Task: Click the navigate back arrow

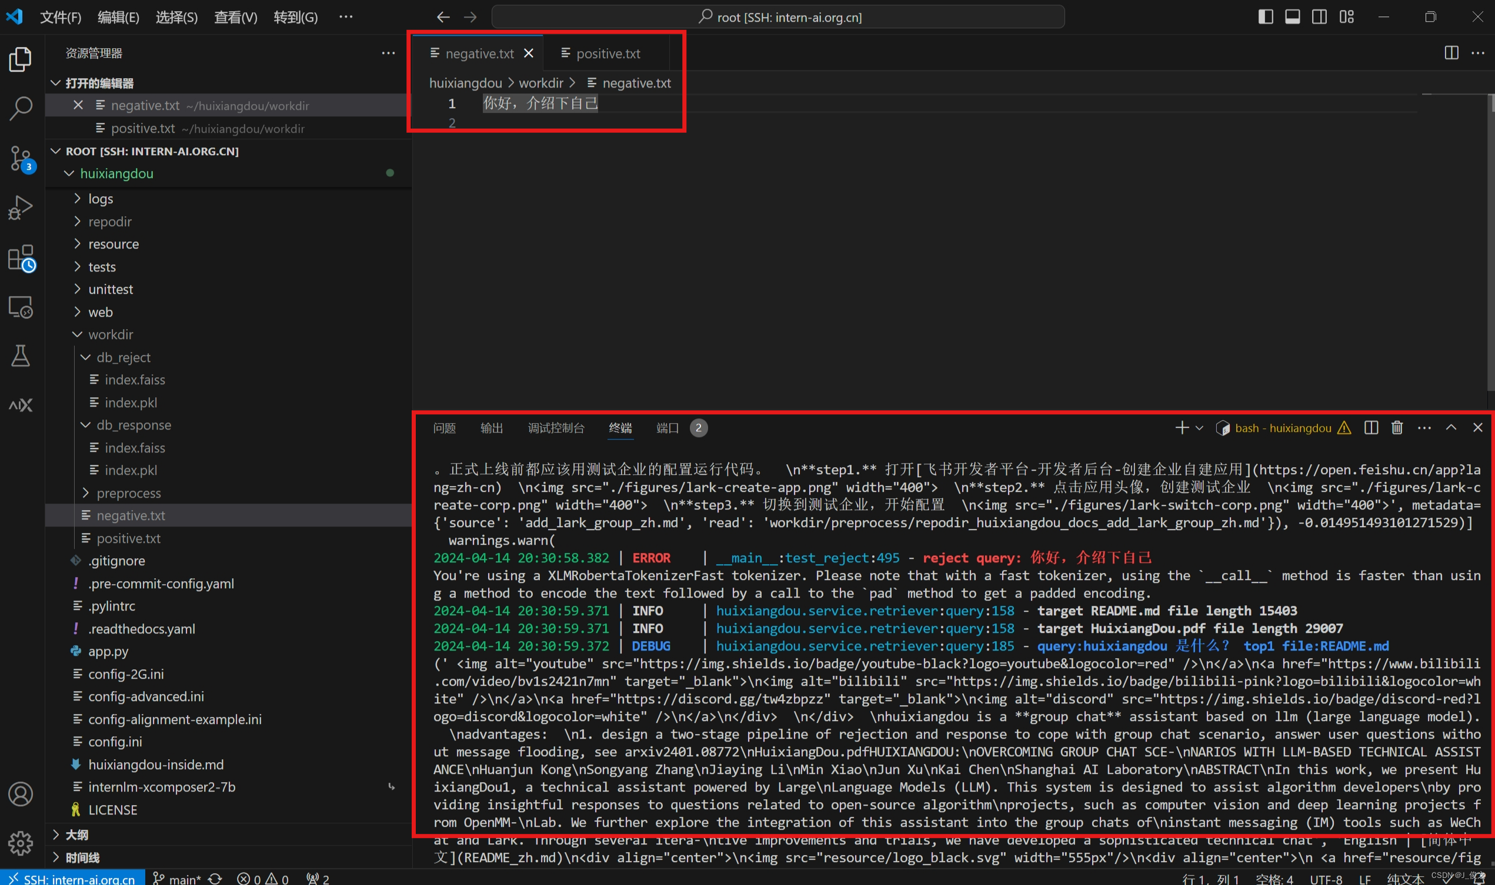Action: click(x=443, y=17)
